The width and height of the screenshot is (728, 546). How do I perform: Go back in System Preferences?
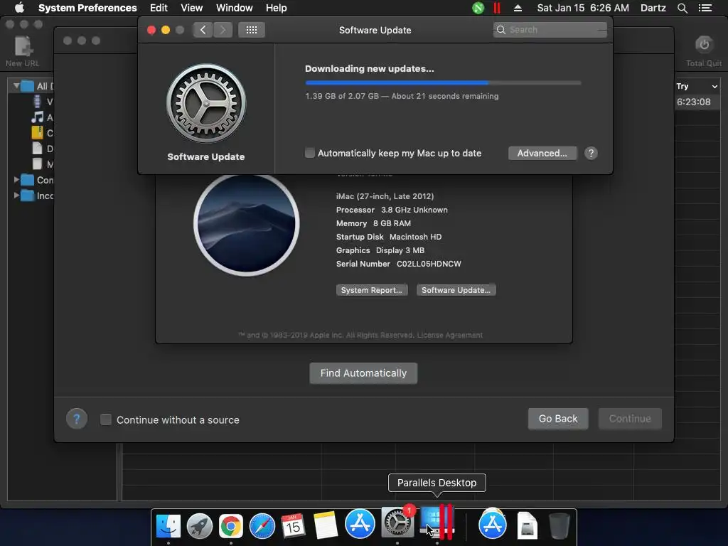coord(203,30)
